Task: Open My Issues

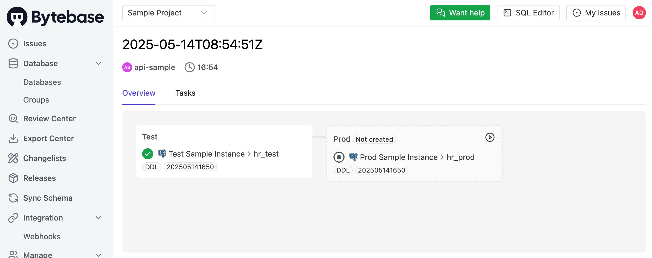Action: tap(596, 13)
